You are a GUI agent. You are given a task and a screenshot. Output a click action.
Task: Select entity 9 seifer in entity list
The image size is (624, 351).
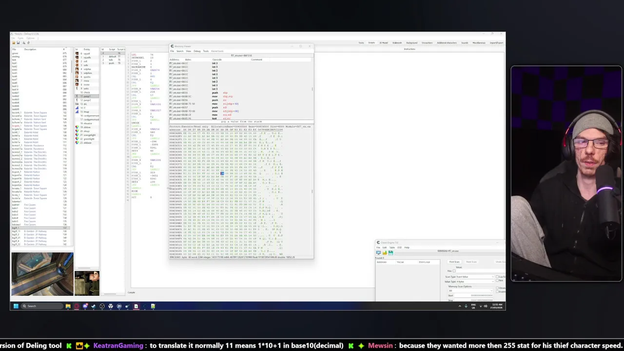(x=87, y=89)
